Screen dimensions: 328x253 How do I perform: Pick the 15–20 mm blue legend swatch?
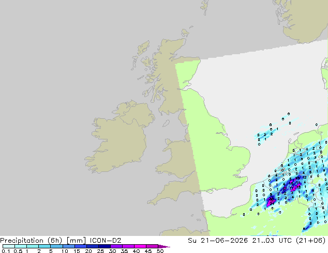[80, 246]
